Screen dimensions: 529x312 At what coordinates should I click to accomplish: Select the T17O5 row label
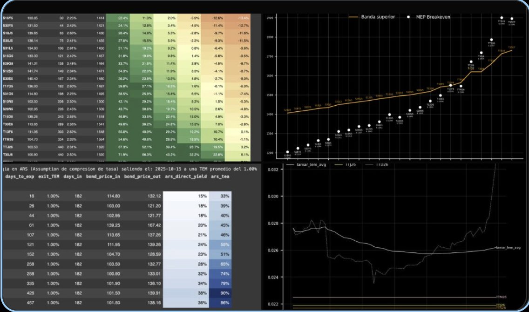point(8,86)
